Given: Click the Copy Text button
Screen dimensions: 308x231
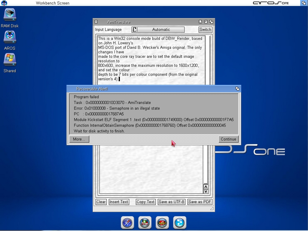Looking at the screenshot, I should point(145,202).
